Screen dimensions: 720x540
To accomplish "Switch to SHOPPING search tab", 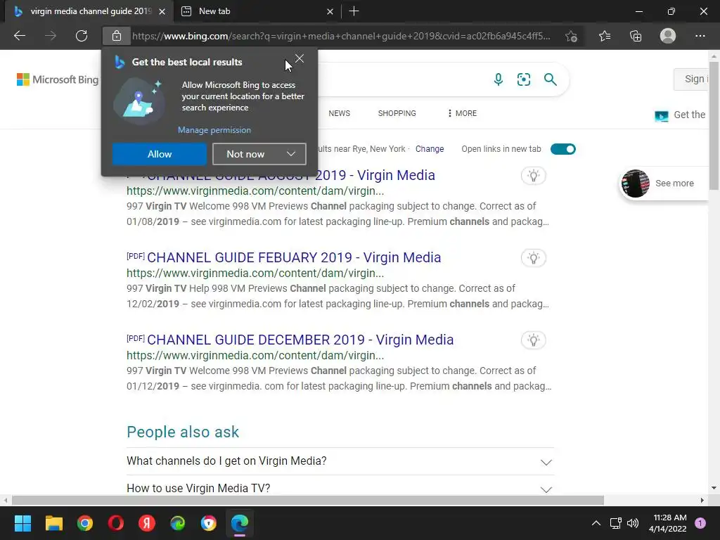I will click(397, 113).
